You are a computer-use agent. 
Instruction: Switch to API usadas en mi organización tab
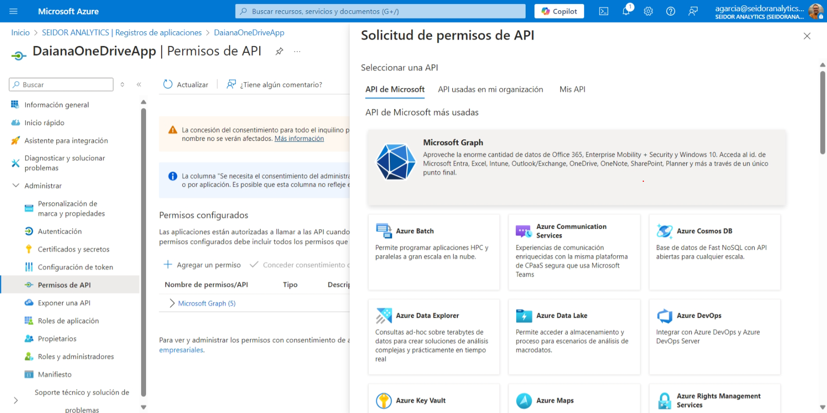tap(490, 89)
